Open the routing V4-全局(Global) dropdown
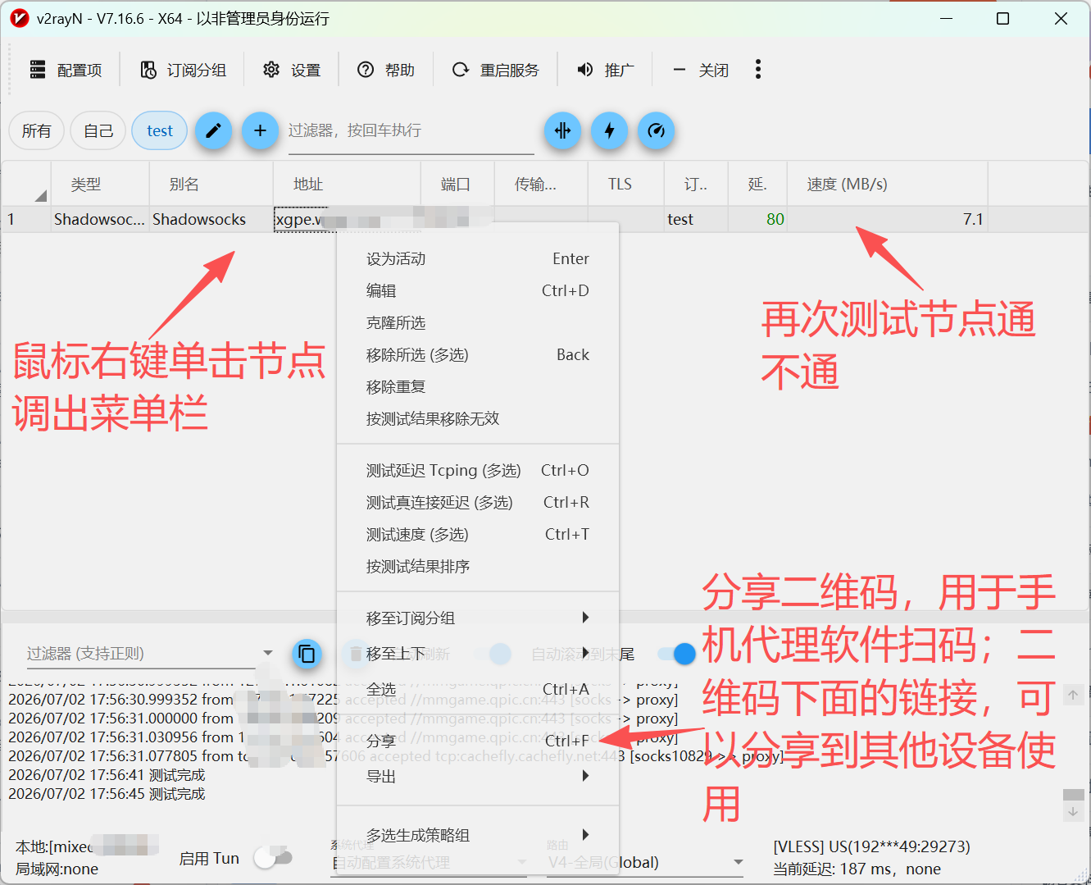Screen dimensions: 1091x885 645,862
